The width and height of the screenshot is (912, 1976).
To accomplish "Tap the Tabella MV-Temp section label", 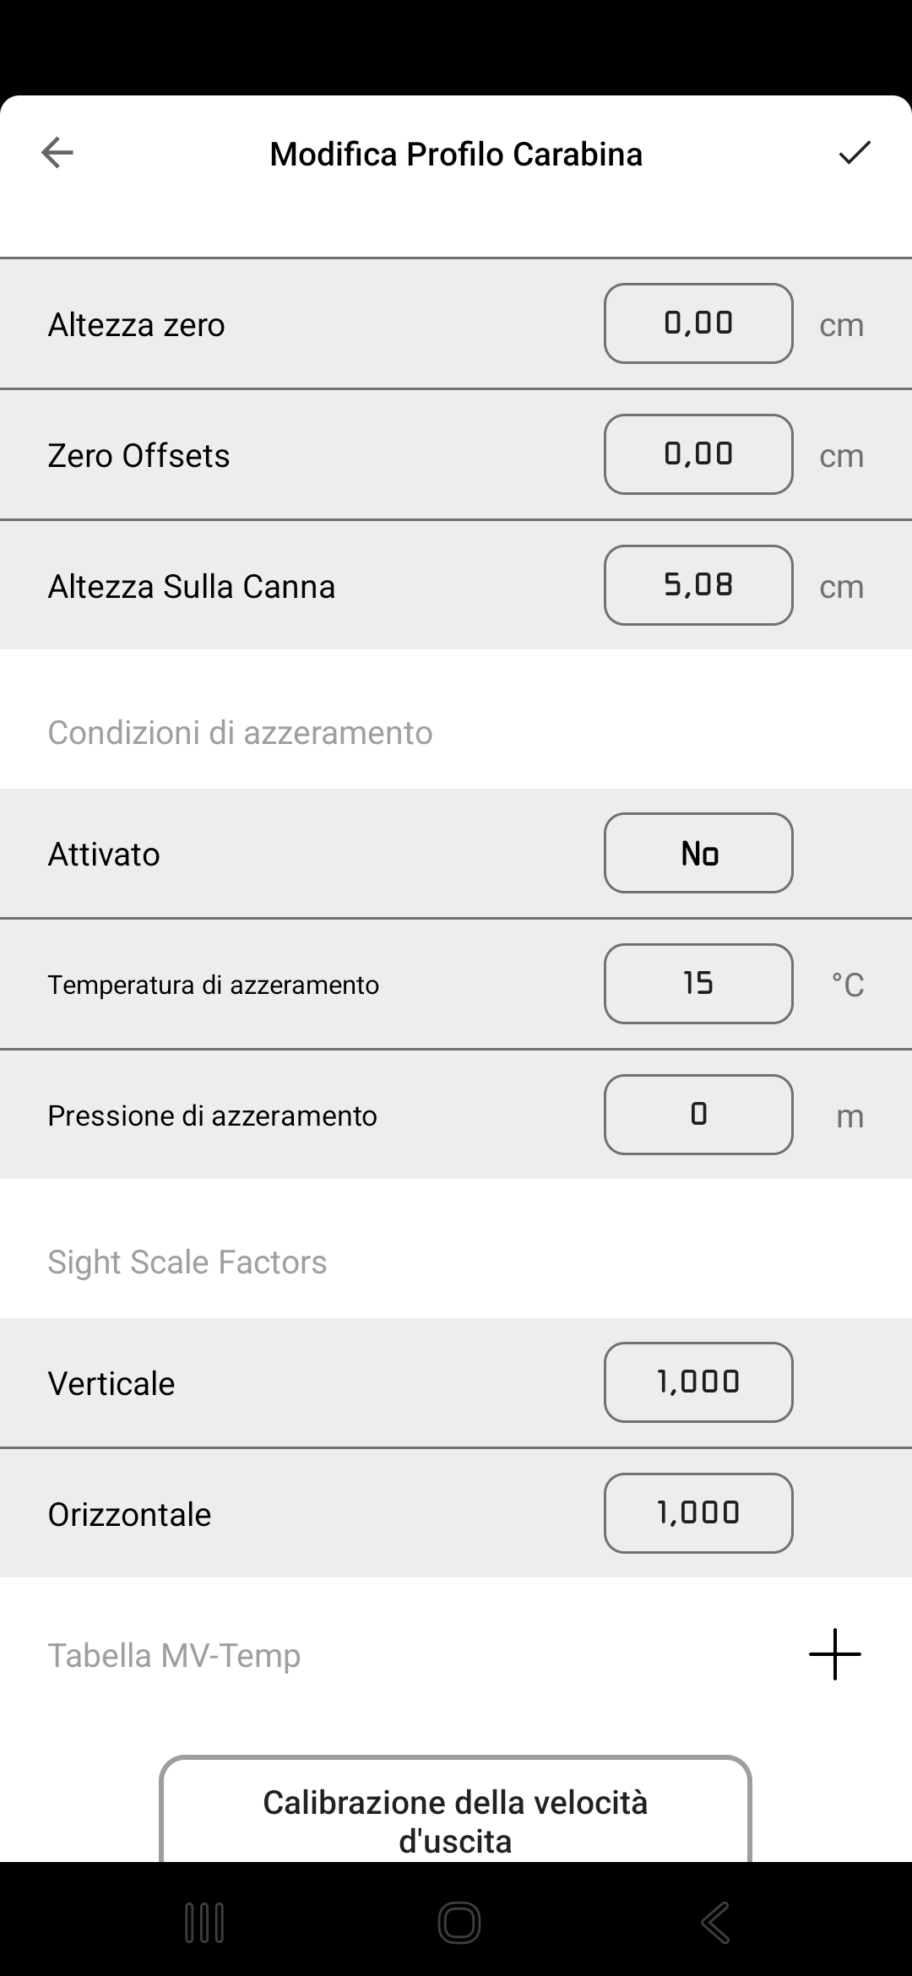I will [174, 1656].
